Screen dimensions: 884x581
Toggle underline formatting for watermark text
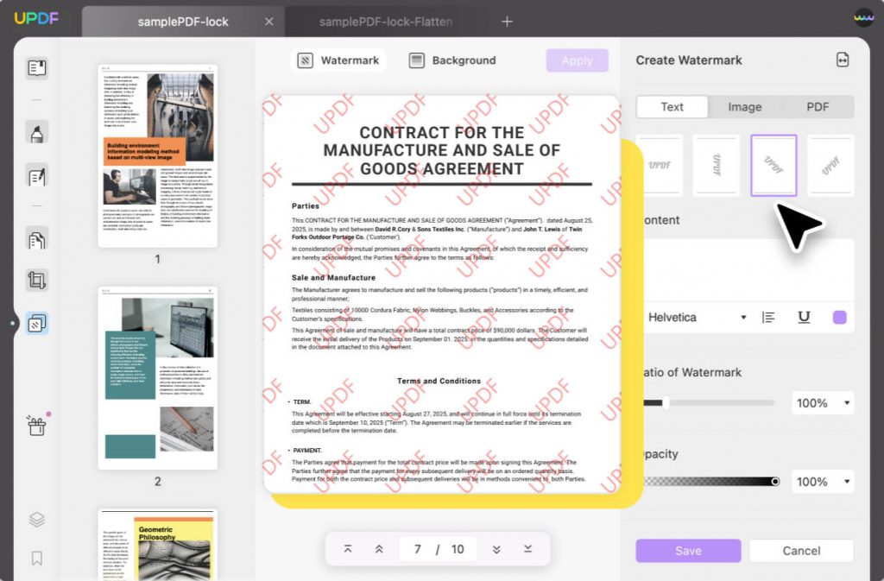pyautogui.click(x=804, y=317)
